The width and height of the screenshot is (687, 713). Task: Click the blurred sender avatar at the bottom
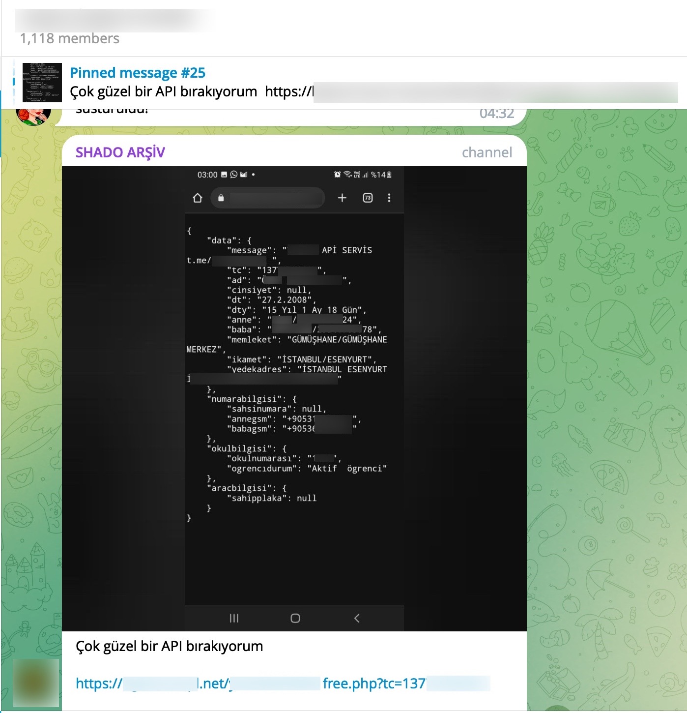(x=36, y=684)
